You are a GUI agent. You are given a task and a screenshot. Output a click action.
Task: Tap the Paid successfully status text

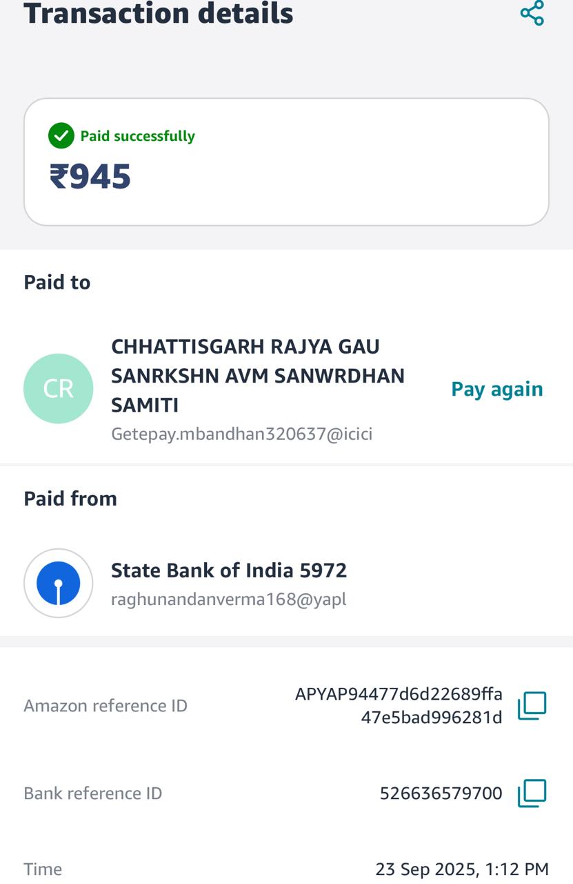coord(138,136)
